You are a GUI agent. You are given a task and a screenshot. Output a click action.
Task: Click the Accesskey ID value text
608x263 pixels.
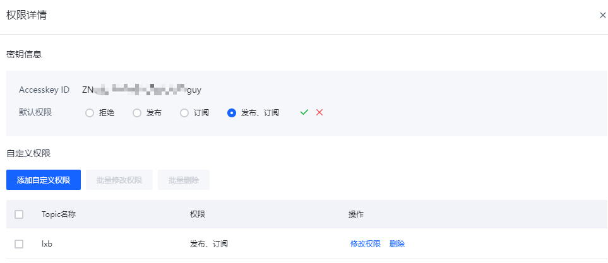[x=141, y=90]
